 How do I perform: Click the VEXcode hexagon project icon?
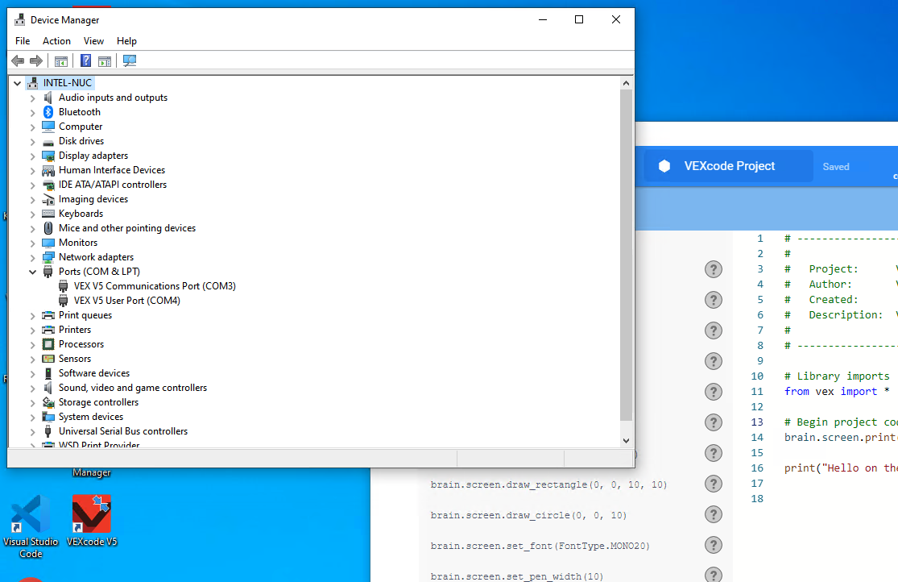[664, 166]
